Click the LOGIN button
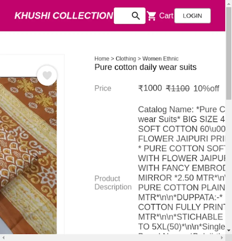 (192, 16)
